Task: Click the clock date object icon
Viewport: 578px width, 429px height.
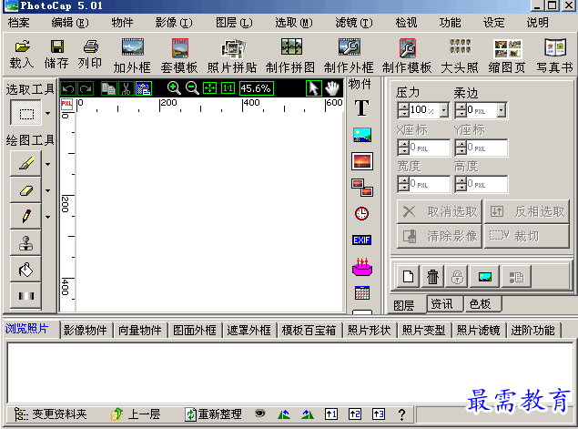Action: tap(361, 213)
